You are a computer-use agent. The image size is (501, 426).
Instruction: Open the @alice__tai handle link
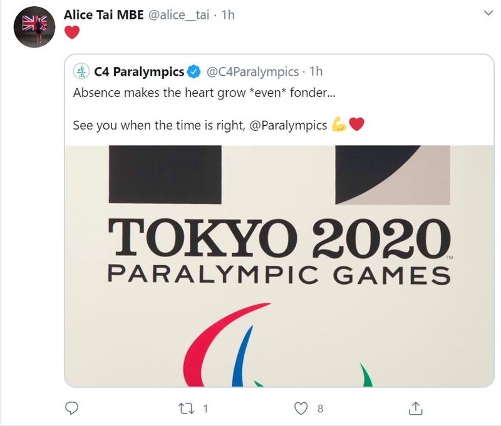pos(178,14)
